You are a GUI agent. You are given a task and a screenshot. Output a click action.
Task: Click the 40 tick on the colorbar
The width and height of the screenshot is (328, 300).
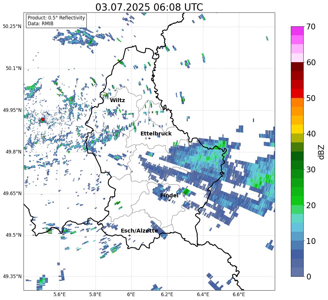tap(311, 134)
